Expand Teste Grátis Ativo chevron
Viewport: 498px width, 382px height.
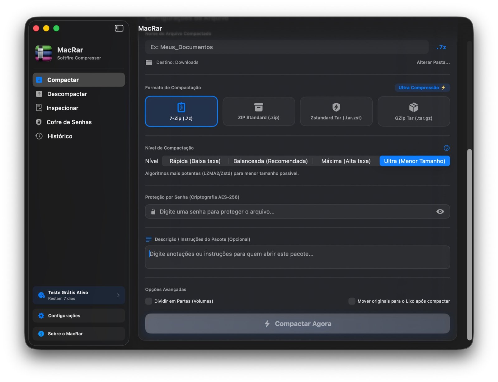click(118, 295)
